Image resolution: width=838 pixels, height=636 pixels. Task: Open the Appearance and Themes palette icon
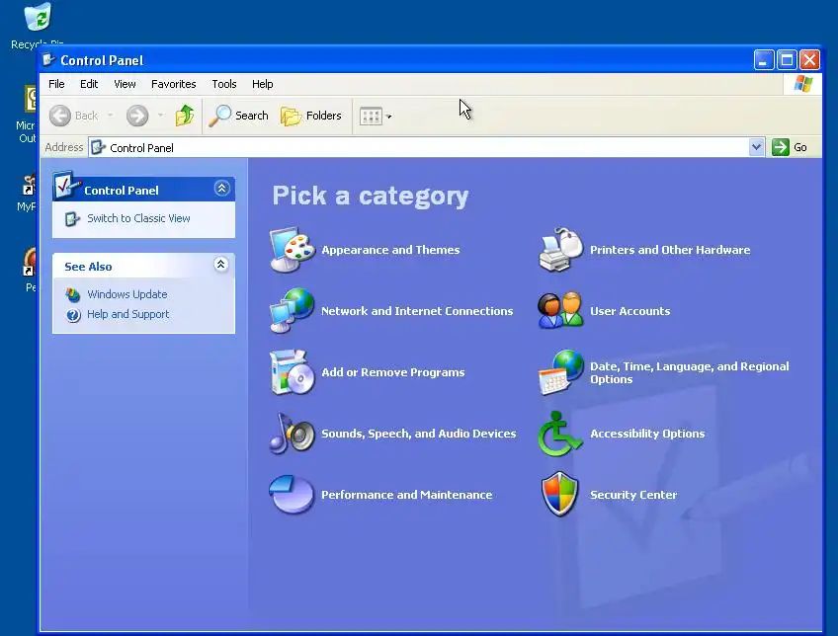click(x=292, y=250)
